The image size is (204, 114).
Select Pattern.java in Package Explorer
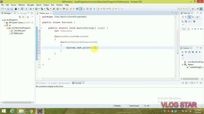click(x=18, y=33)
